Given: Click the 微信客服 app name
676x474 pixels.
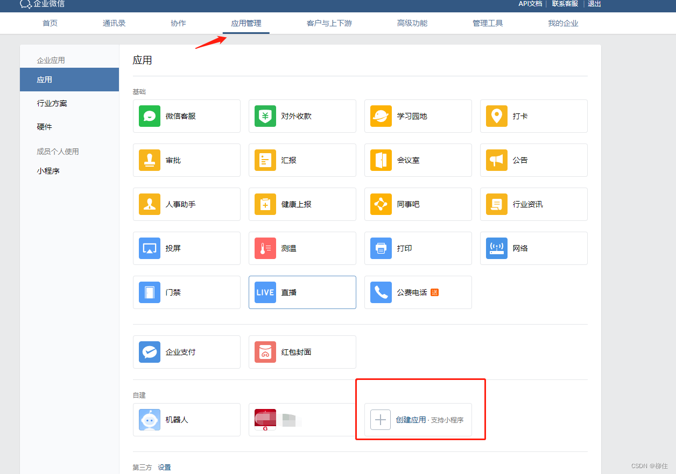Looking at the screenshot, I should [181, 116].
